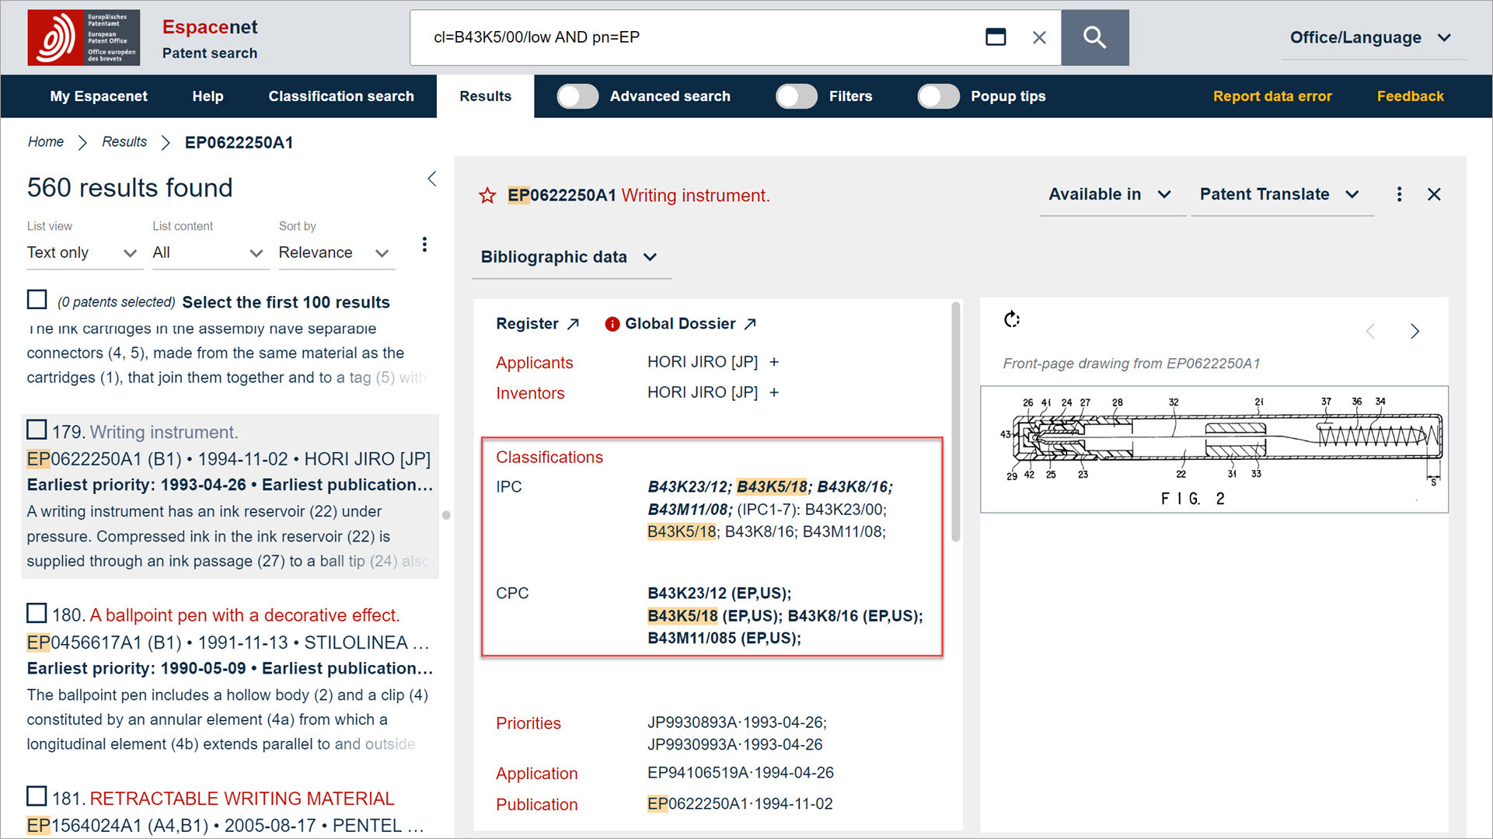1493x839 pixels.
Task: Star the EP0622250A1 patent as favorite
Action: click(487, 196)
